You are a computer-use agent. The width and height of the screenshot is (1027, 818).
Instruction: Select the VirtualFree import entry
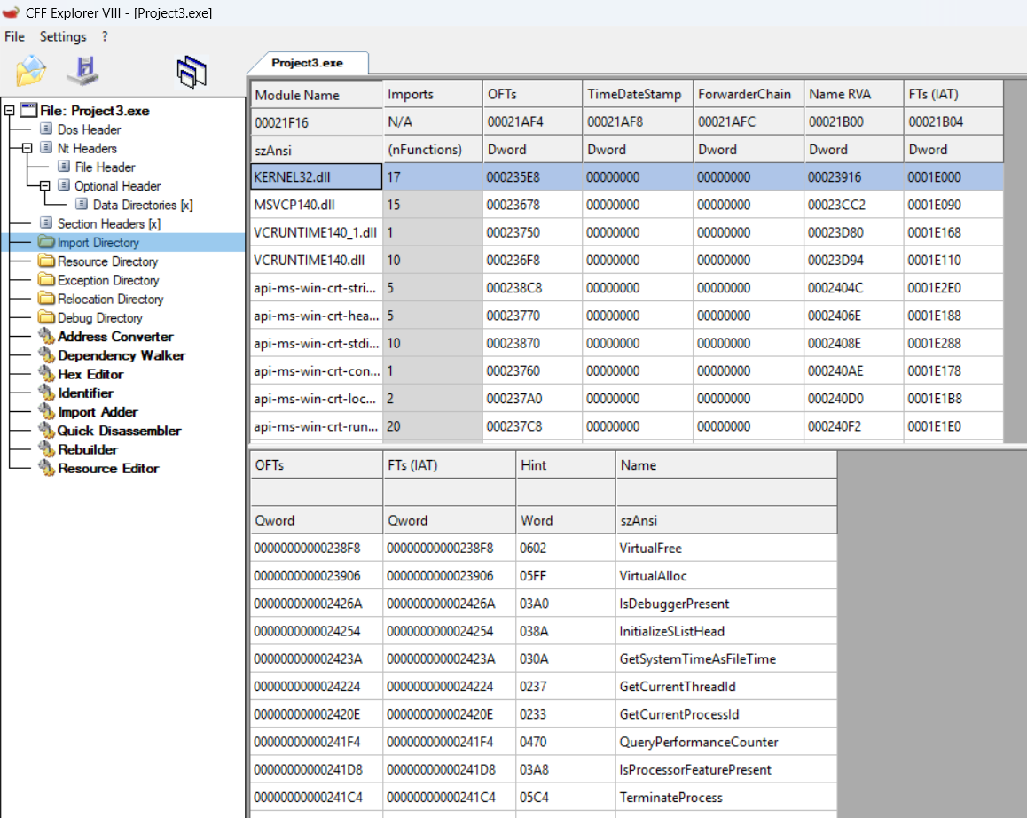[544, 549]
